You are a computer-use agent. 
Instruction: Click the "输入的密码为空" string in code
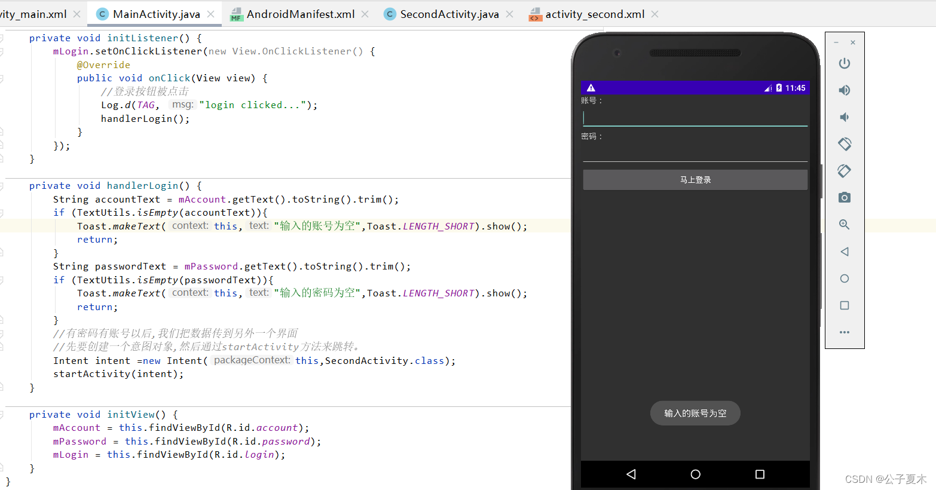click(317, 293)
